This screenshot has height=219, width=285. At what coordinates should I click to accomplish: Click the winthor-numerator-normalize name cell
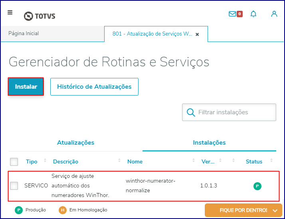pos(150,186)
